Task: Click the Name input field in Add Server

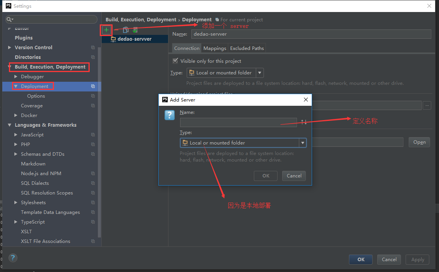Action: click(238, 122)
